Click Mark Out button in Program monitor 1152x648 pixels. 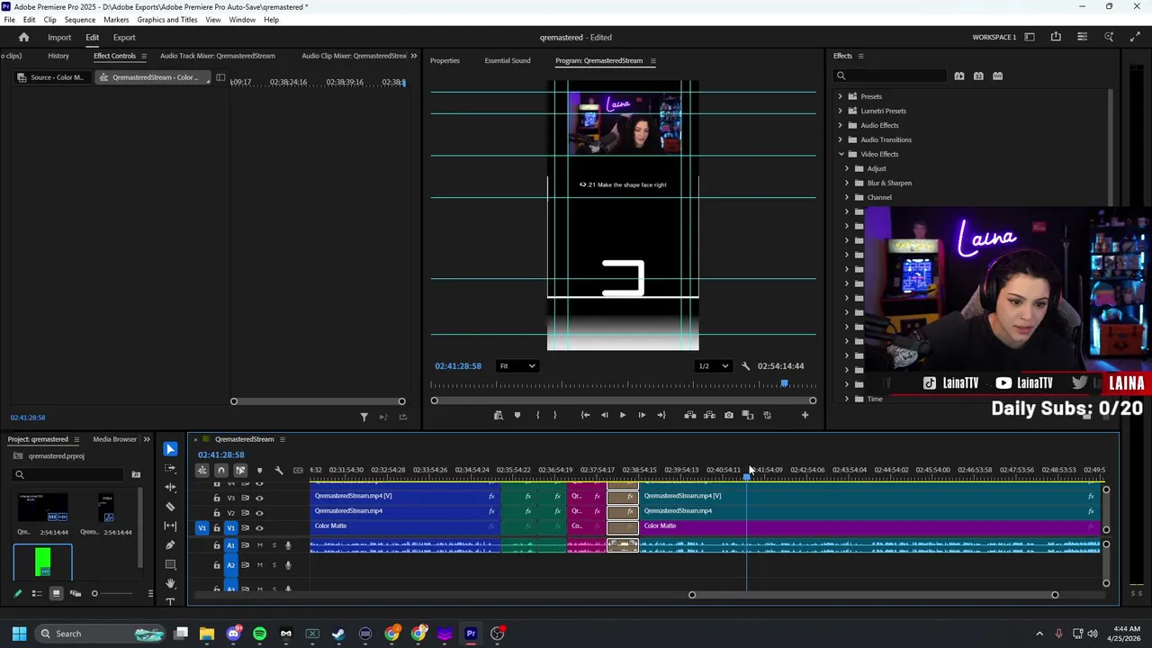coord(555,415)
